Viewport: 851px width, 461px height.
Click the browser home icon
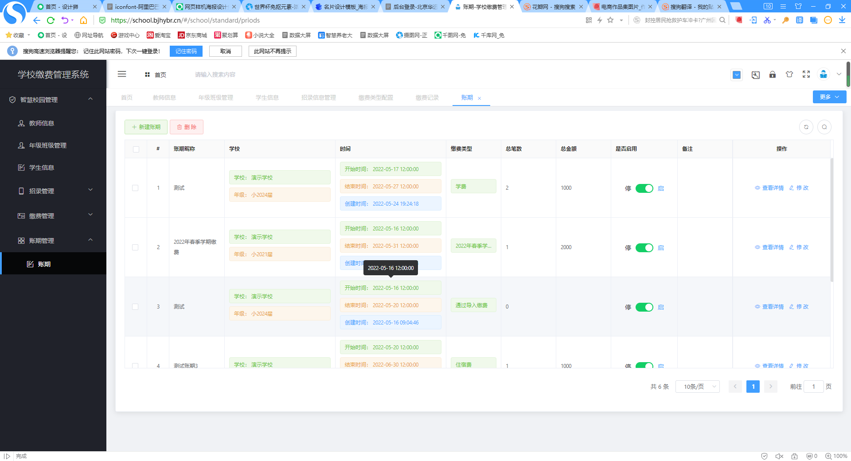click(83, 20)
